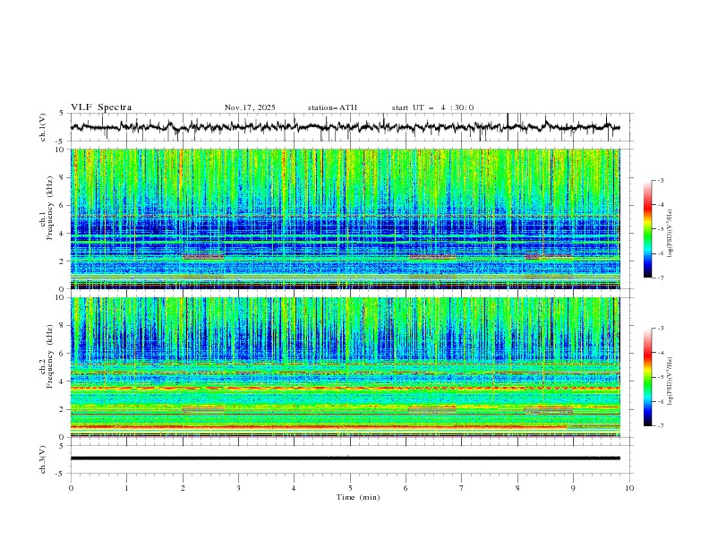Click the Nov.17, 2025 date label
Viewport: 709px width, 548px height.
250,107
